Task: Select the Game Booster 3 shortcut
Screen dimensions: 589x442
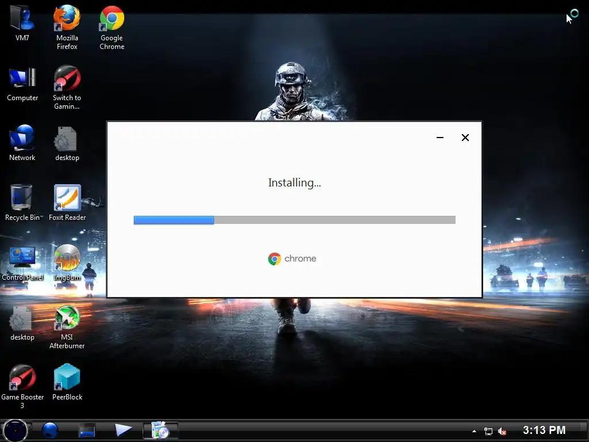Action: pos(22,386)
